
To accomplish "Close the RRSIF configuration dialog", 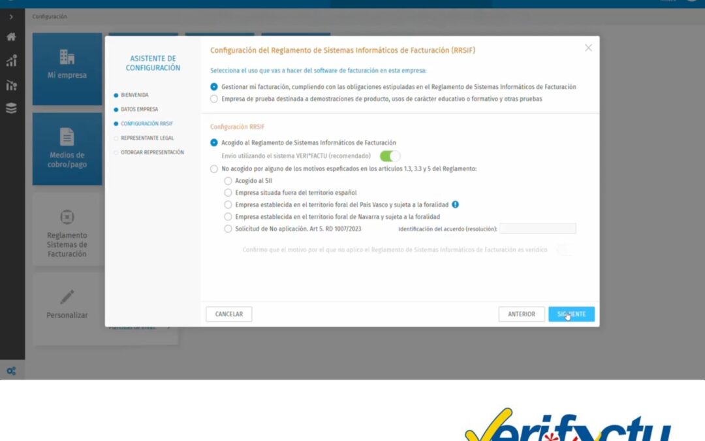I will [588, 48].
